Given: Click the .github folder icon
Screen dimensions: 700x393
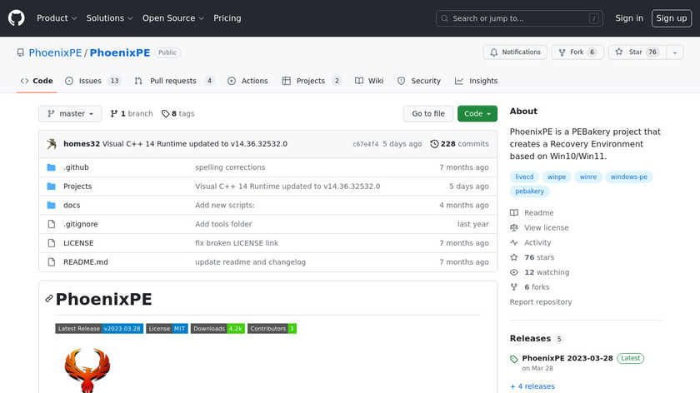Looking at the screenshot, I should click(52, 167).
